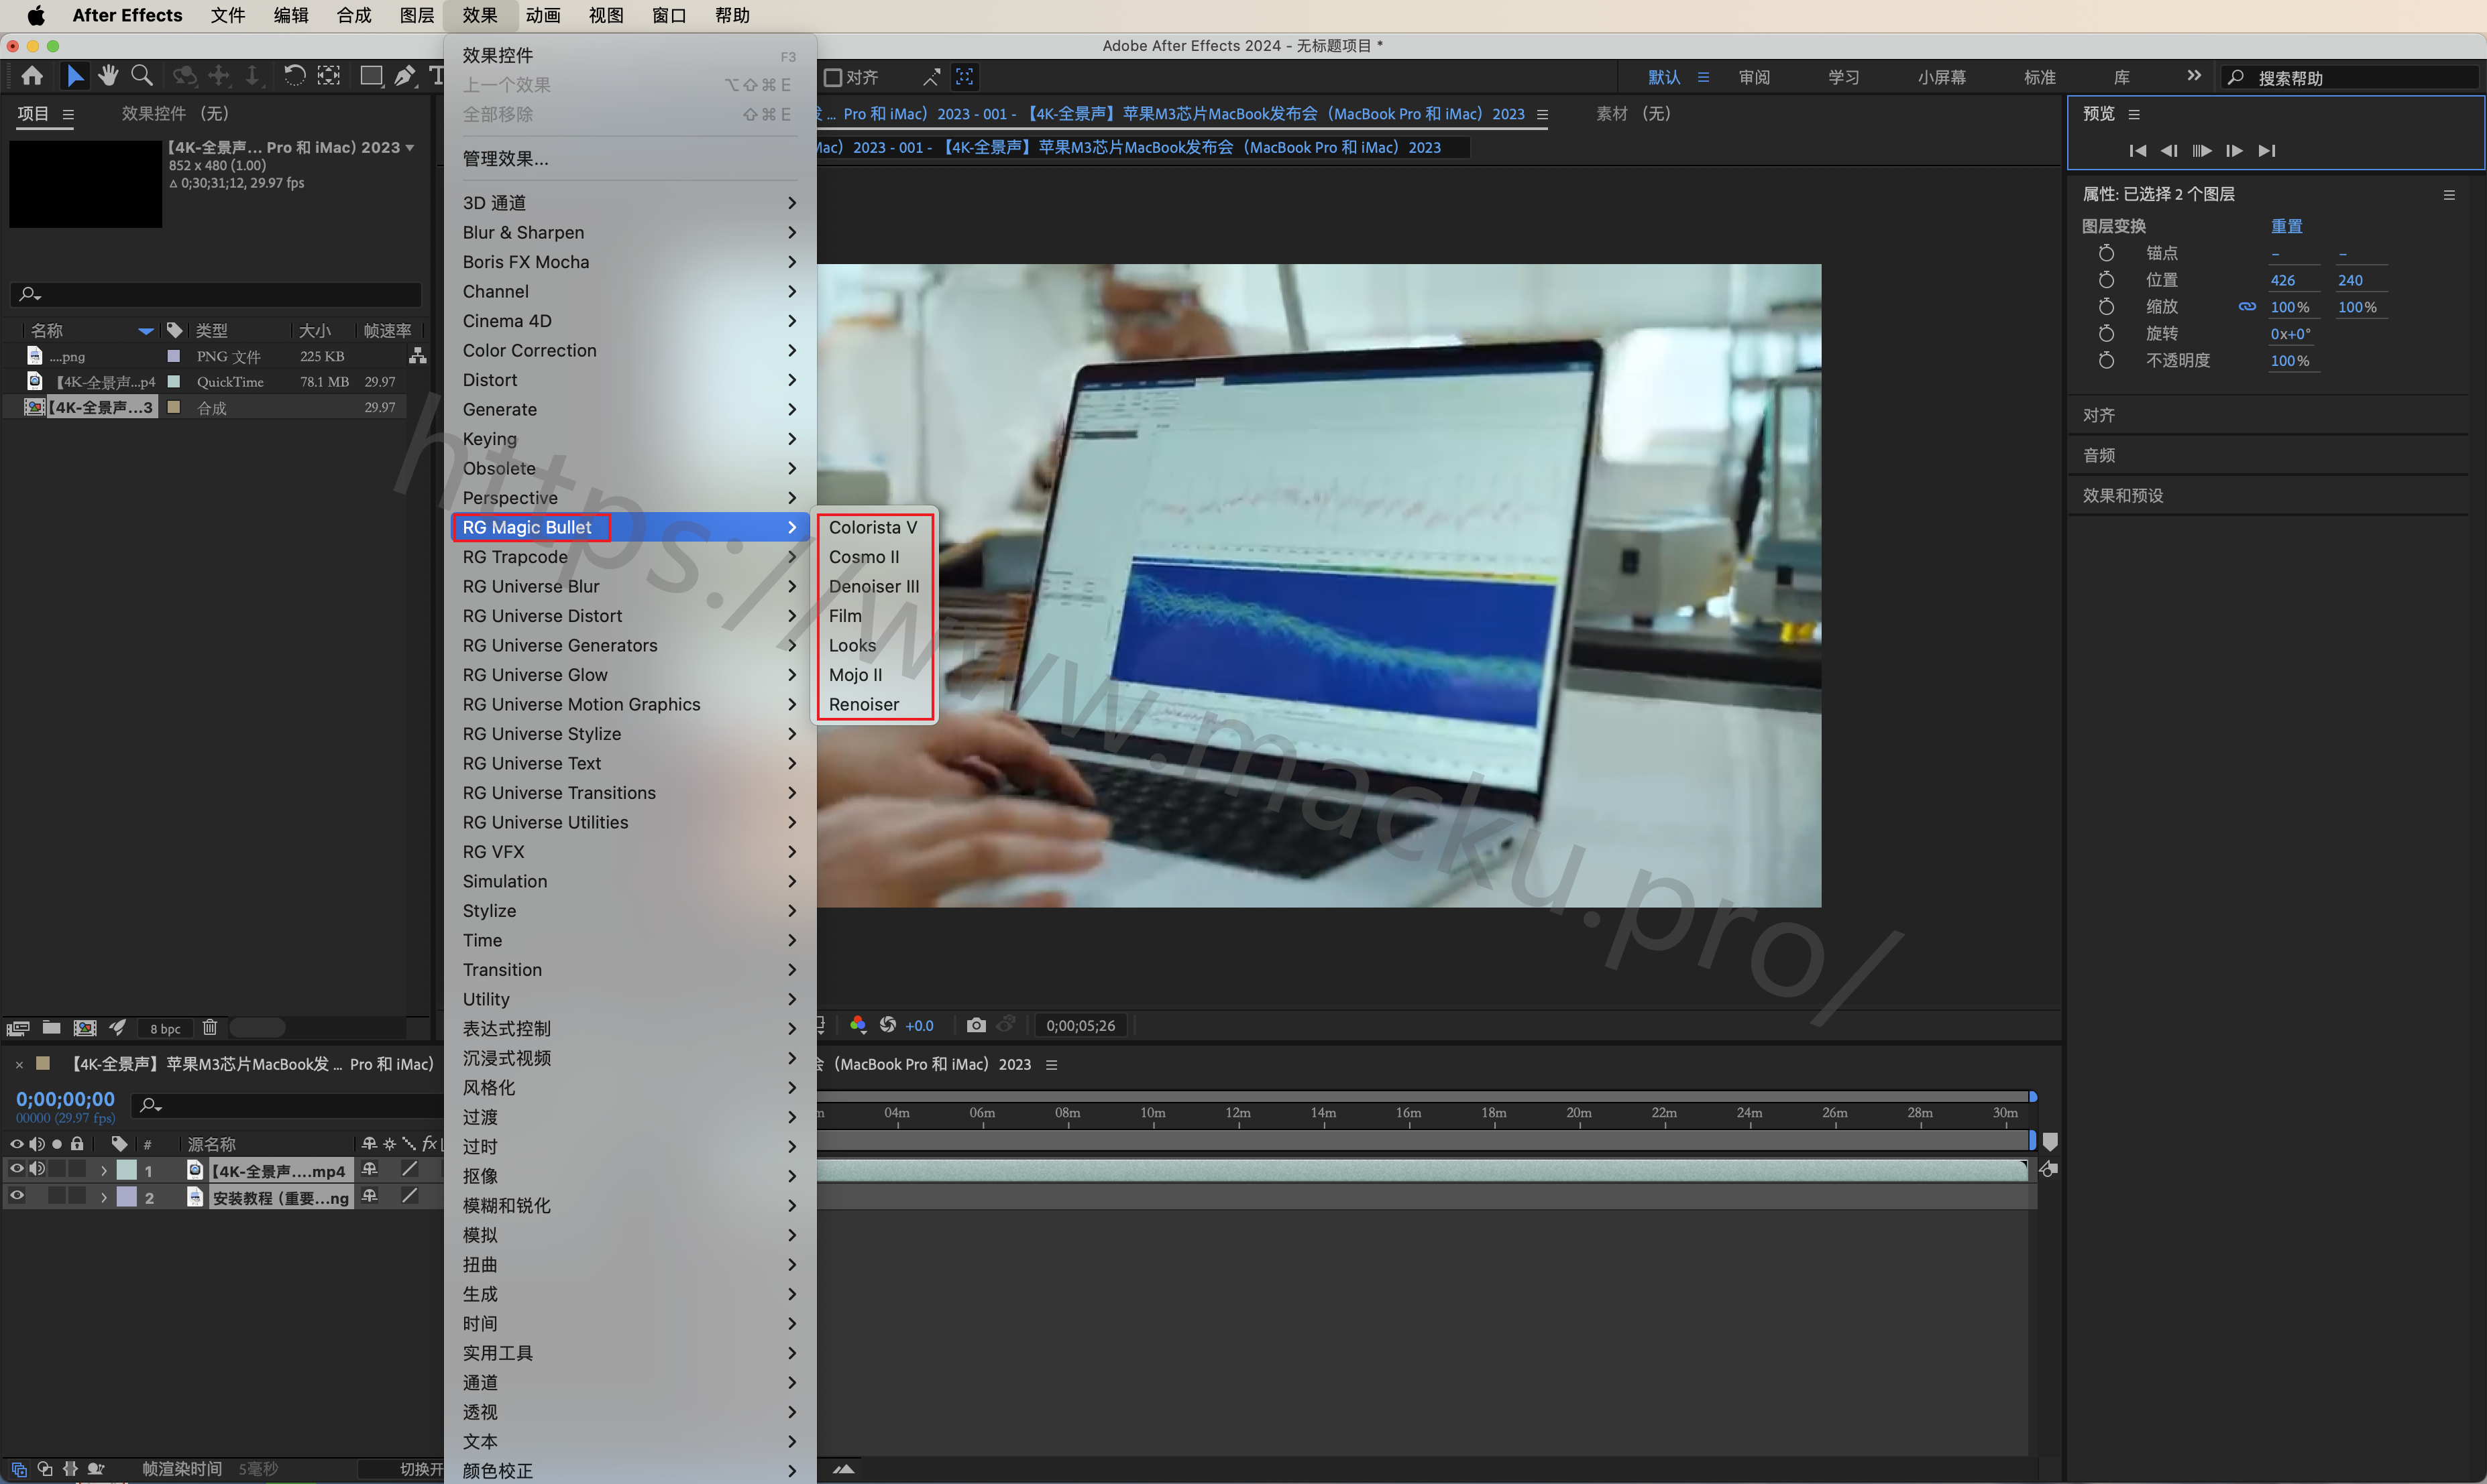
Task: Delete selected project items with trash icon
Action: pos(209,1027)
